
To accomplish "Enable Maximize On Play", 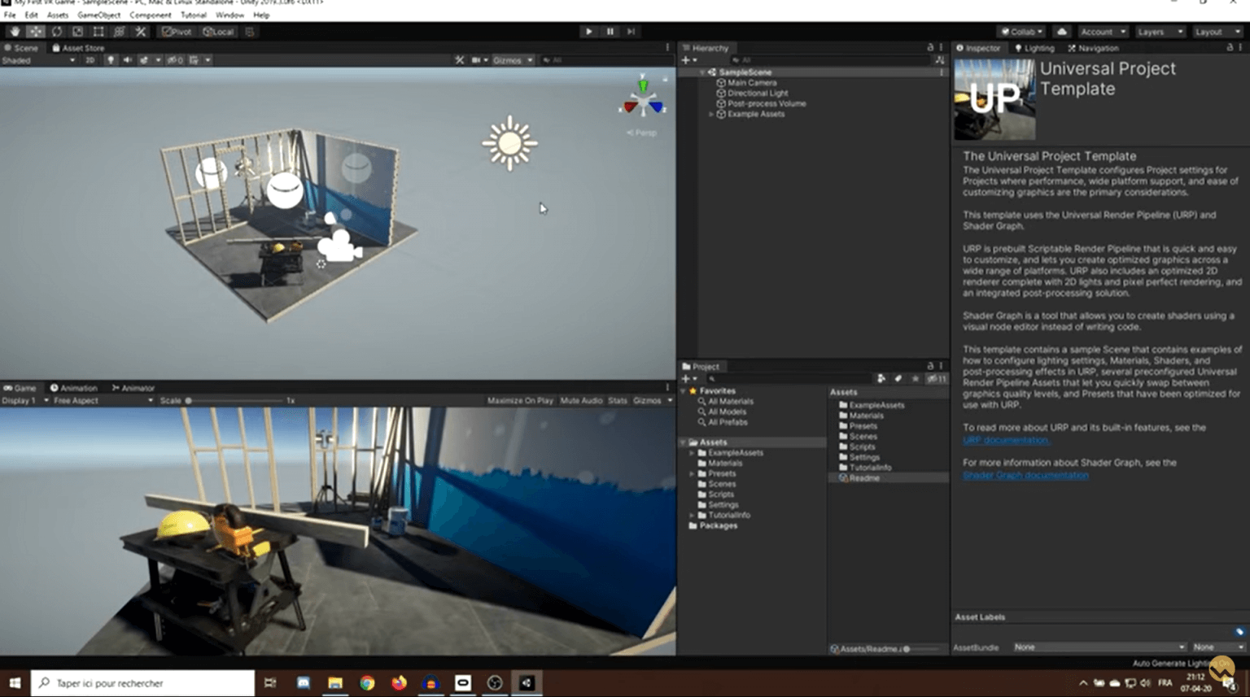I will click(520, 401).
